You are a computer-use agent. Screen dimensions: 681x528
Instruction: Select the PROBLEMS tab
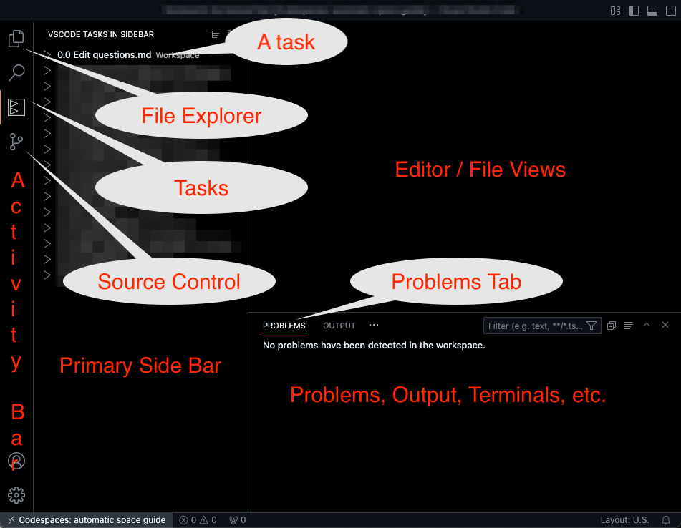[x=284, y=326]
